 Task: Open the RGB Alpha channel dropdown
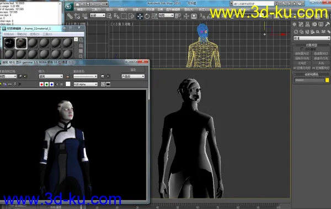[x=86, y=84]
